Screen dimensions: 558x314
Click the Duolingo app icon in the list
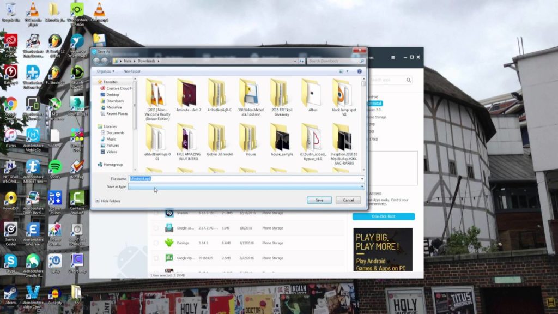point(169,243)
